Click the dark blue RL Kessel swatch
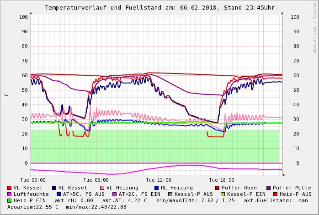 click(54, 188)
